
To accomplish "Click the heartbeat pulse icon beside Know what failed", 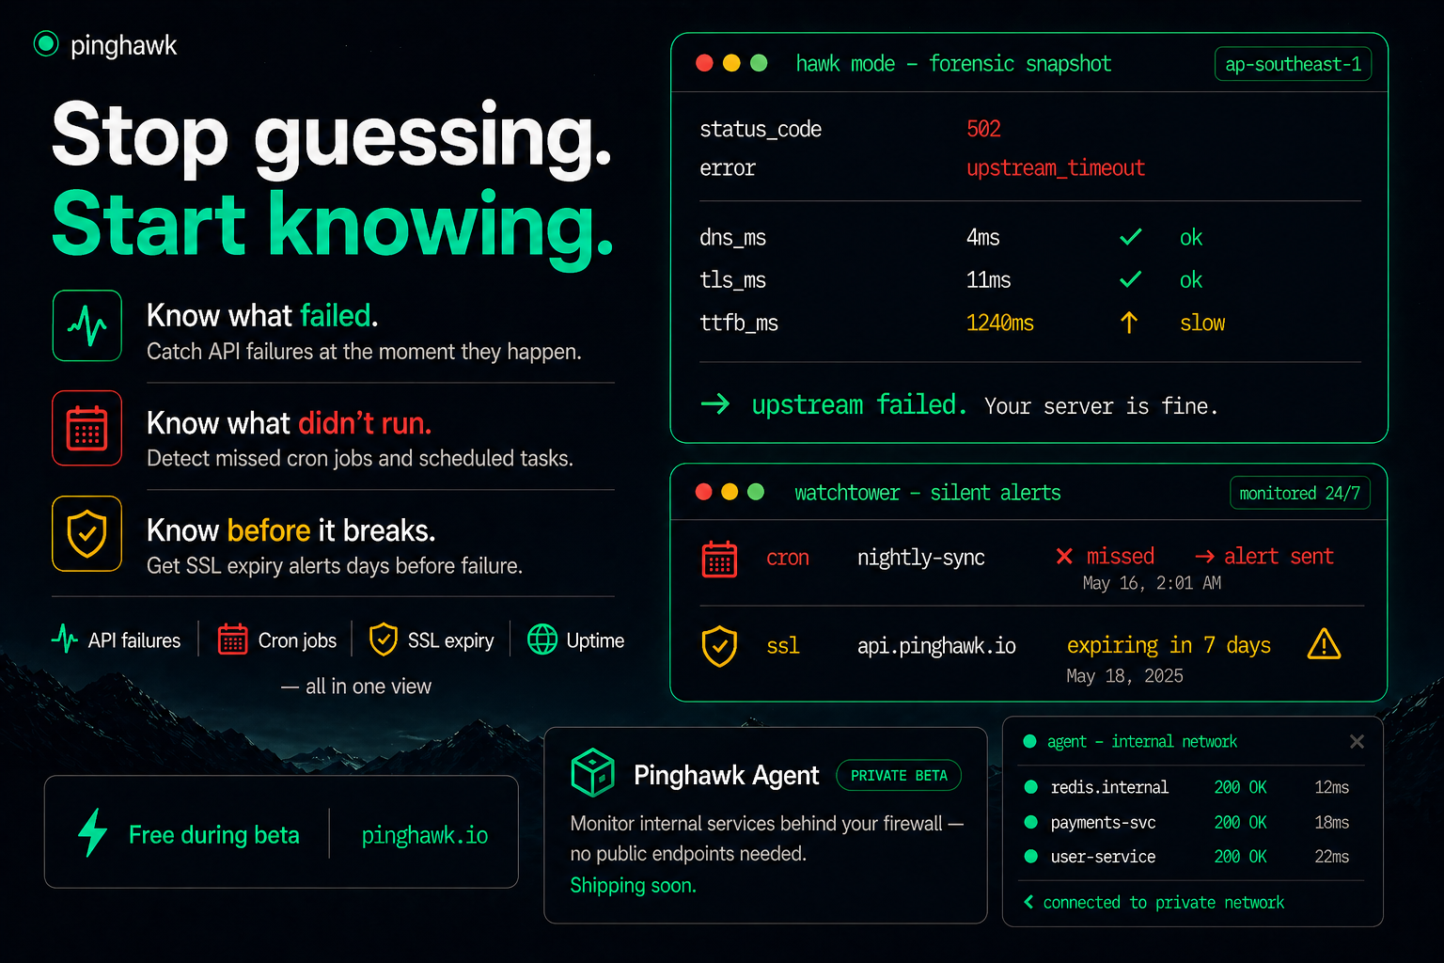I will point(87,325).
